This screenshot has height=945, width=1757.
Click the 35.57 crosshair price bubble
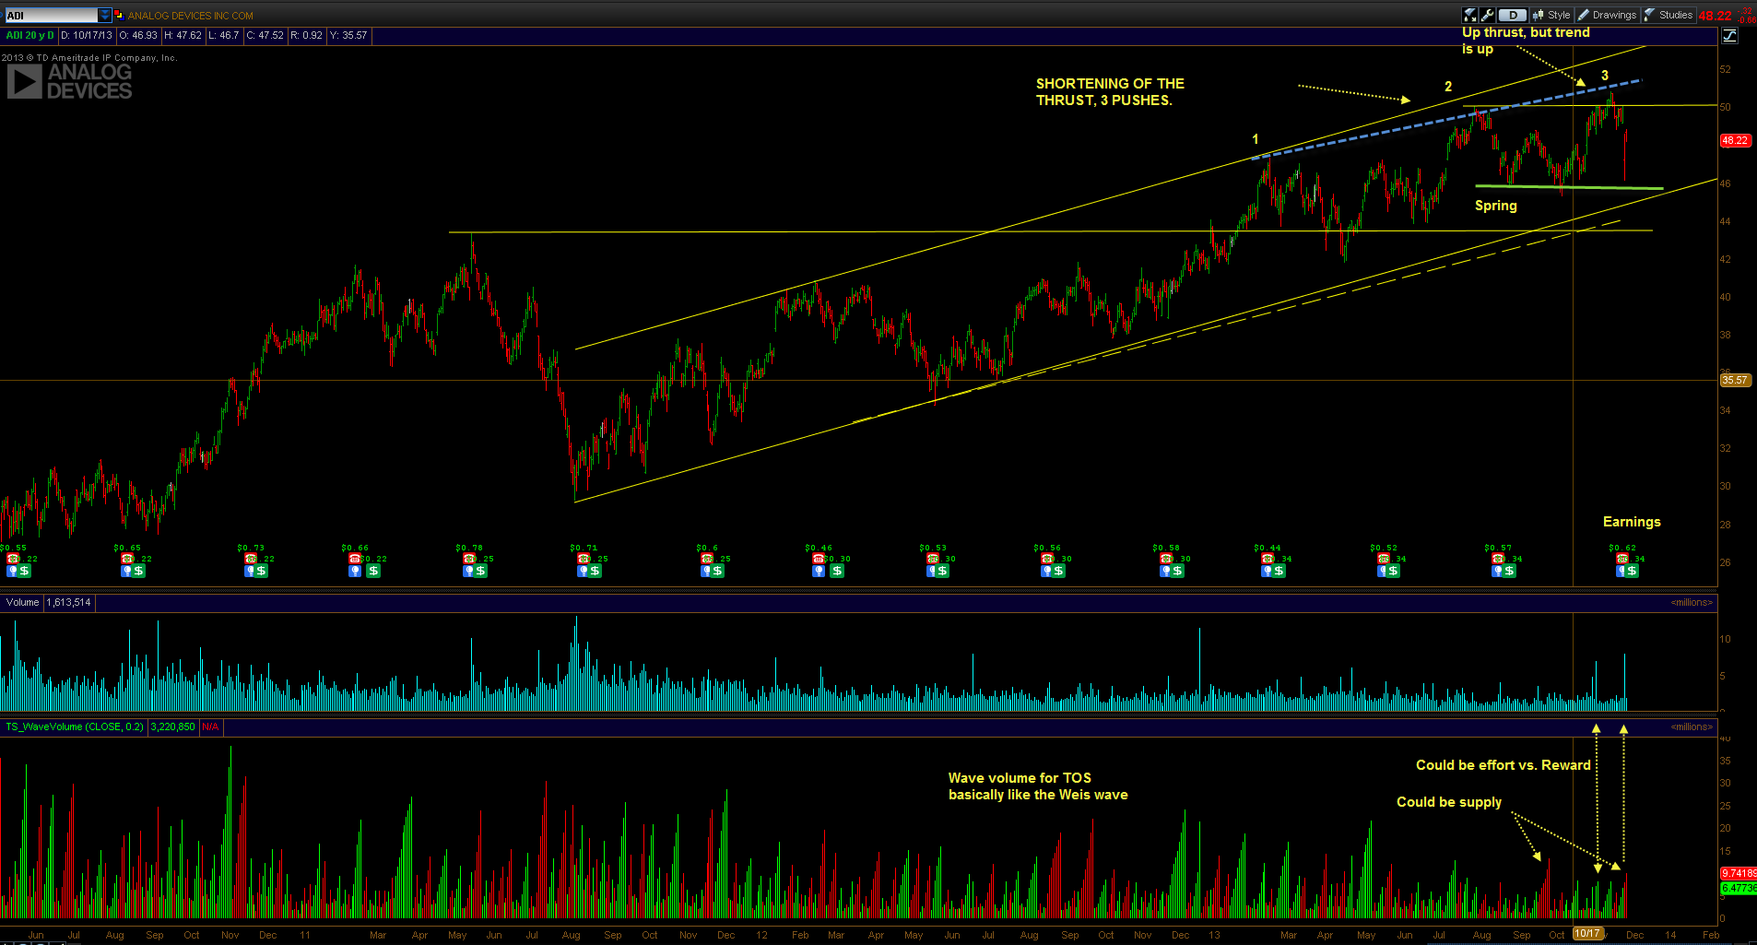tap(1735, 380)
